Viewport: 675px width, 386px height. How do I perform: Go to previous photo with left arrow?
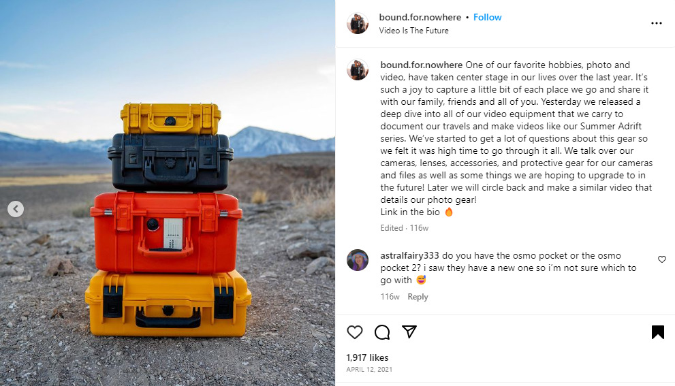16,209
